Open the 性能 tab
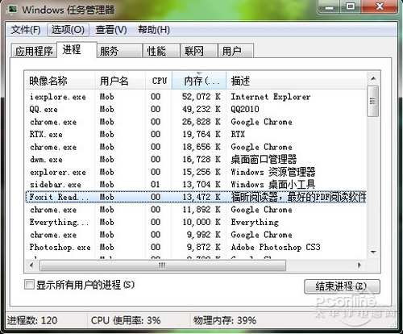The image size is (403, 334). click(161, 51)
